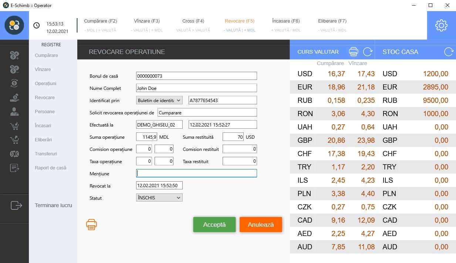
Task: Click the exit door icon
Action: pyautogui.click(x=16, y=205)
